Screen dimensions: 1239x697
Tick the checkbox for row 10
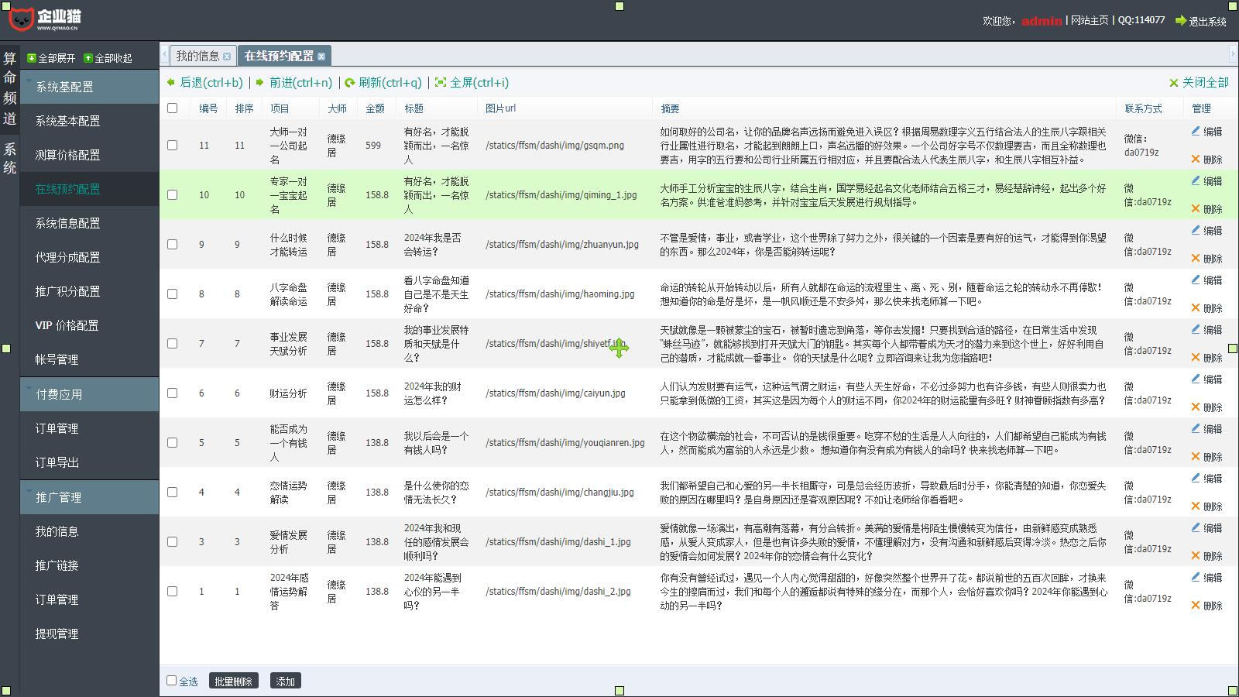173,195
